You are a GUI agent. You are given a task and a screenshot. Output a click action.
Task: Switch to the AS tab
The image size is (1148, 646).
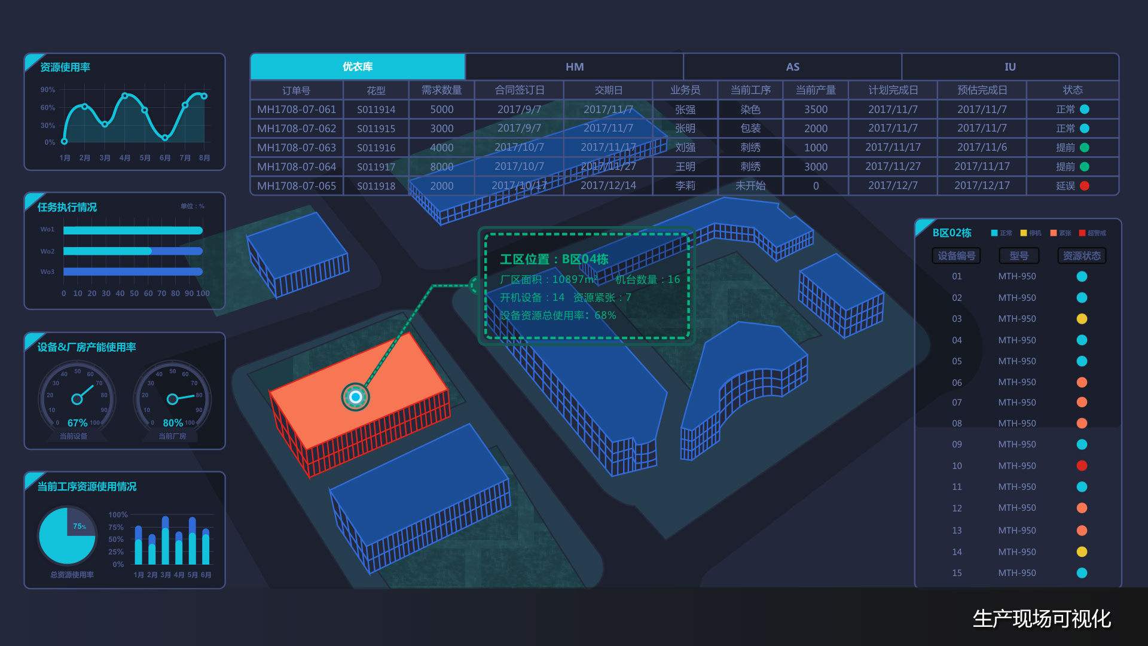tap(792, 66)
